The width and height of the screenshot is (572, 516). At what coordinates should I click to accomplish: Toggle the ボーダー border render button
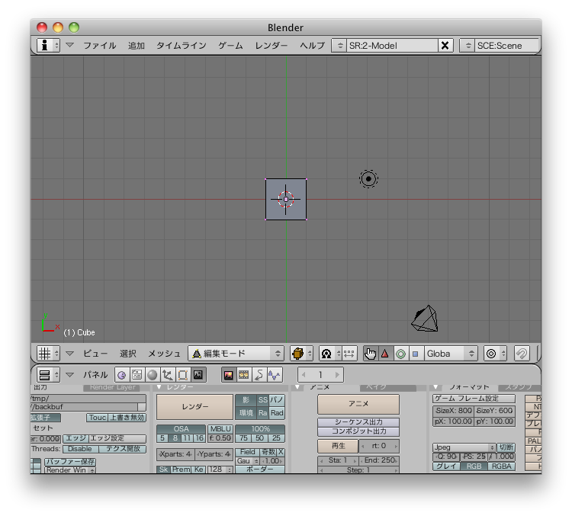260,470
